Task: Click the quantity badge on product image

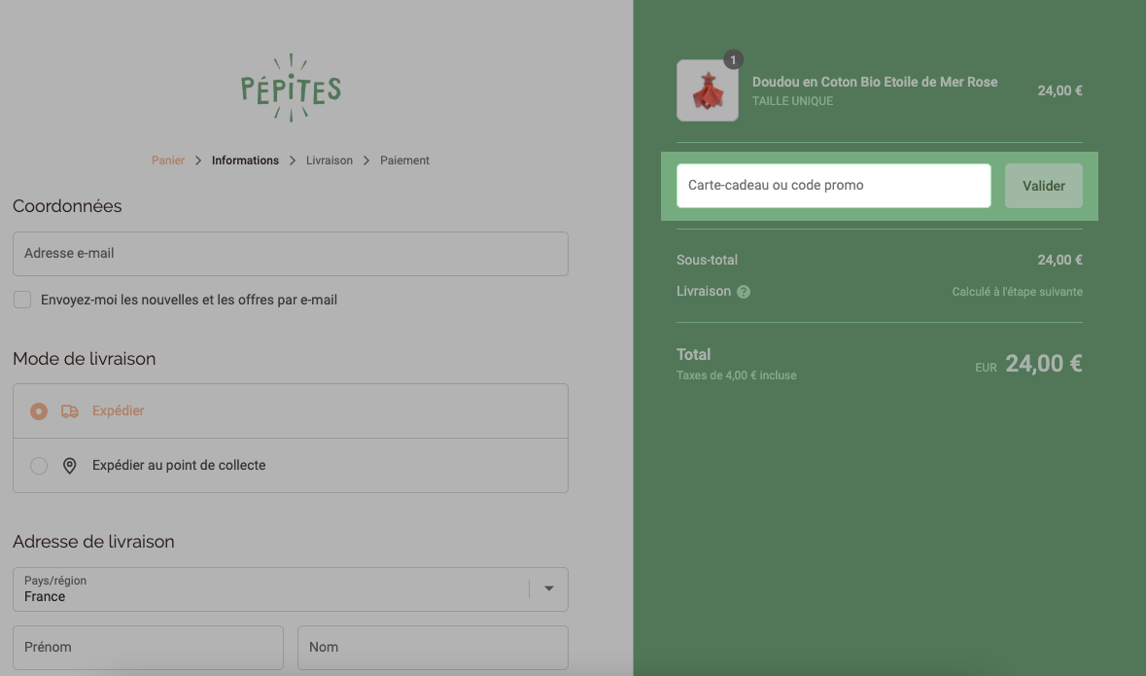Action: pos(733,60)
